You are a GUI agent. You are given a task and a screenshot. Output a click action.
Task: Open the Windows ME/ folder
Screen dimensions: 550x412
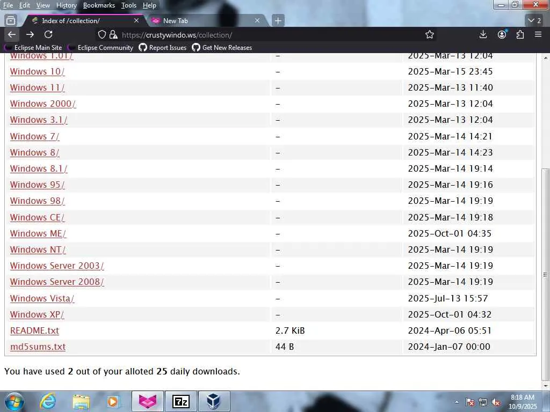coord(38,233)
